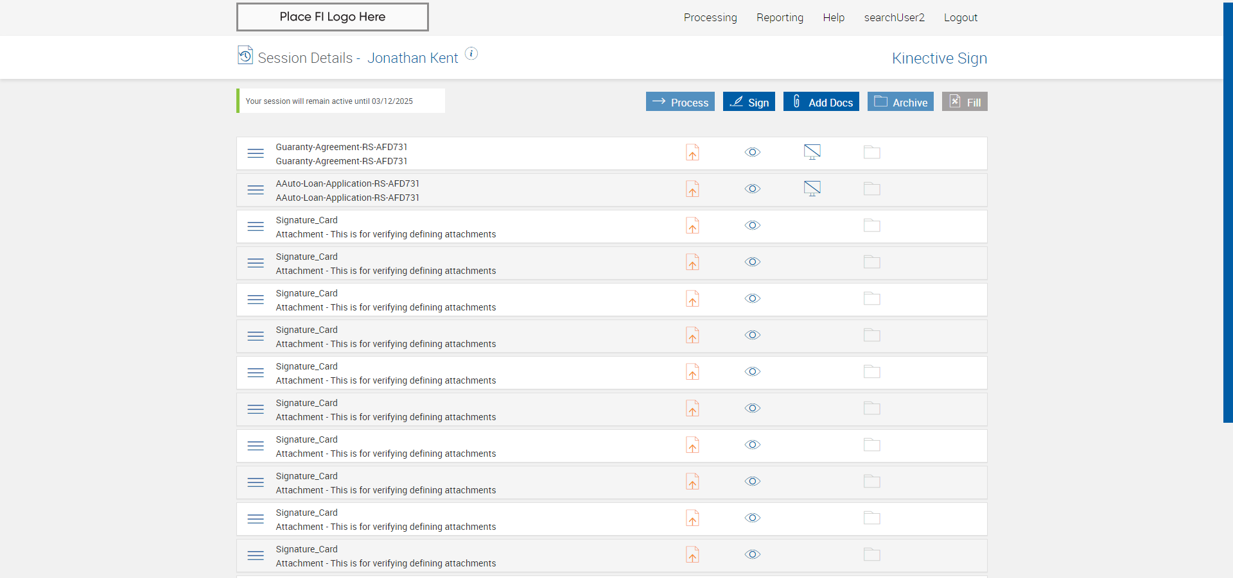The image size is (1233, 578).
Task: Open the Help menu
Action: point(834,18)
